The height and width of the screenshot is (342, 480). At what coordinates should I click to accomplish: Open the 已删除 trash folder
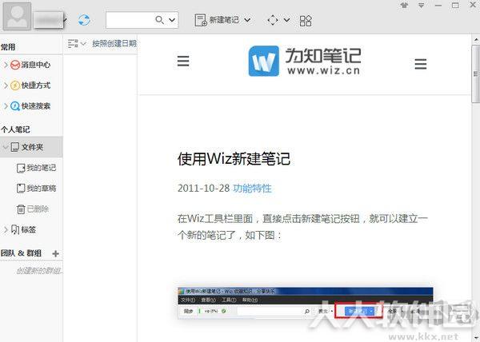(33, 209)
